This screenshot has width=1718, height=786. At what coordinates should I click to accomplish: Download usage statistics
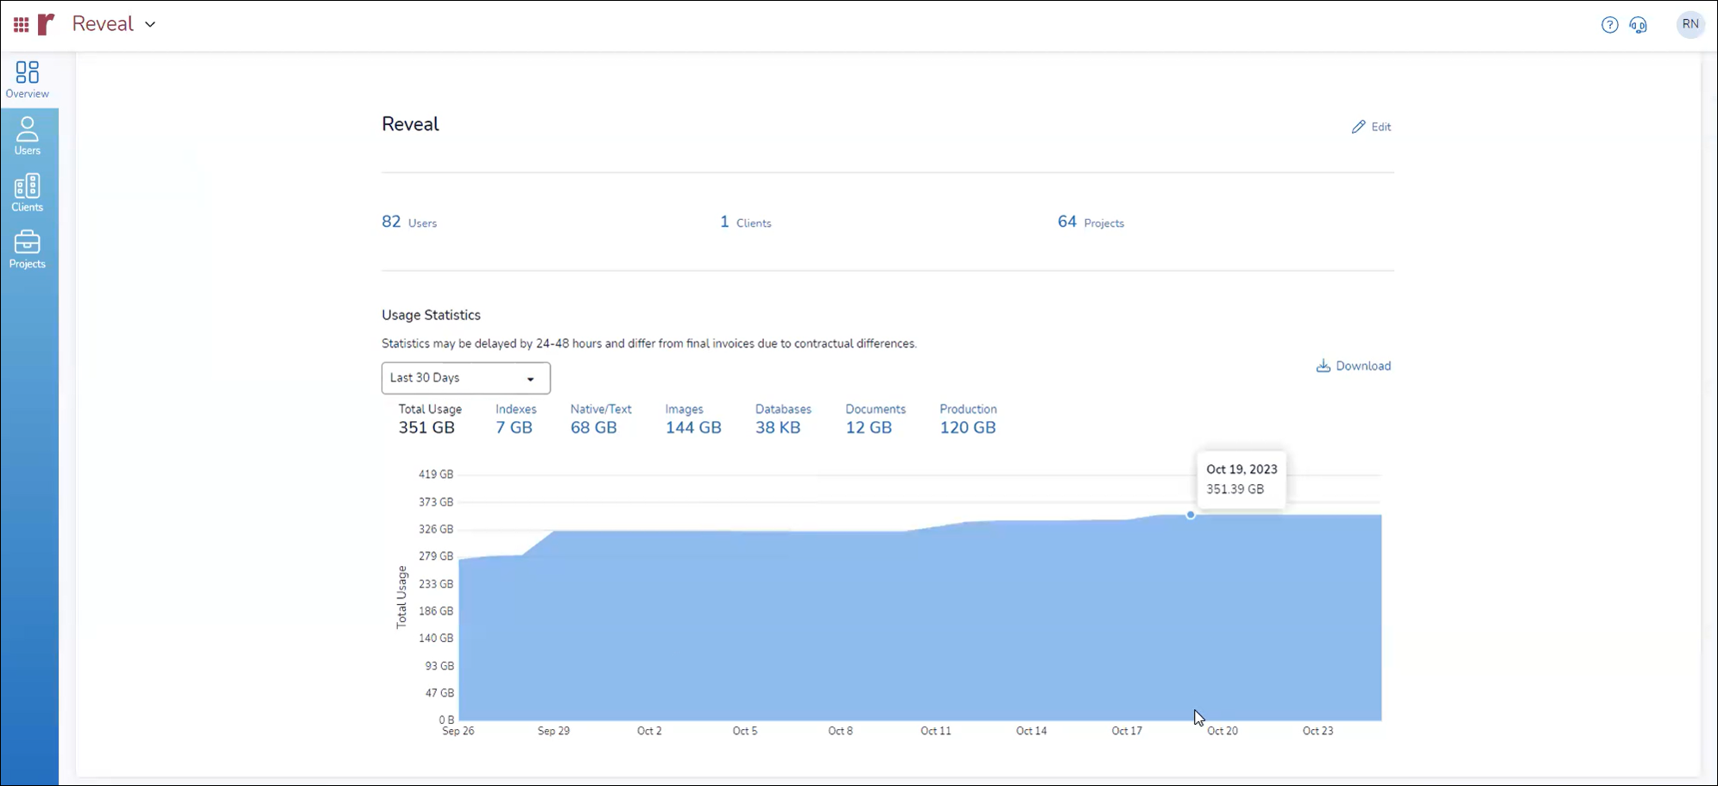(1353, 366)
